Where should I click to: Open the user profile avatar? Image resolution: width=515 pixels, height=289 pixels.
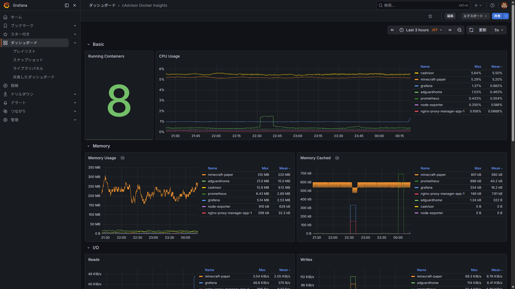pyautogui.click(x=504, y=5)
